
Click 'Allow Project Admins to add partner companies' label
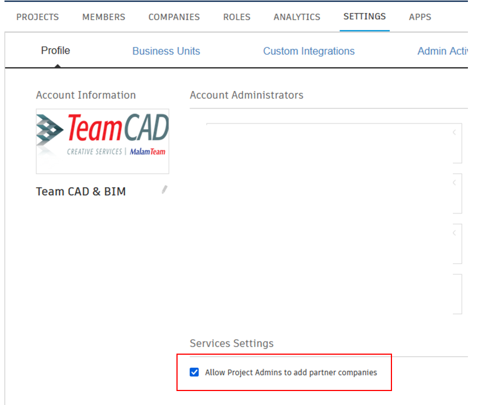coord(291,373)
